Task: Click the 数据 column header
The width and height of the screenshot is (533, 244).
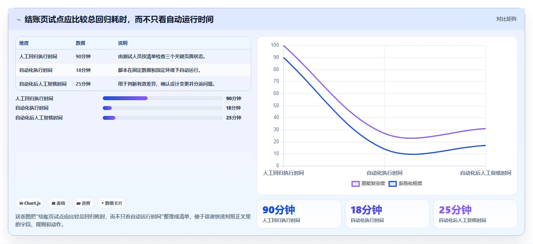Action: tap(80, 43)
